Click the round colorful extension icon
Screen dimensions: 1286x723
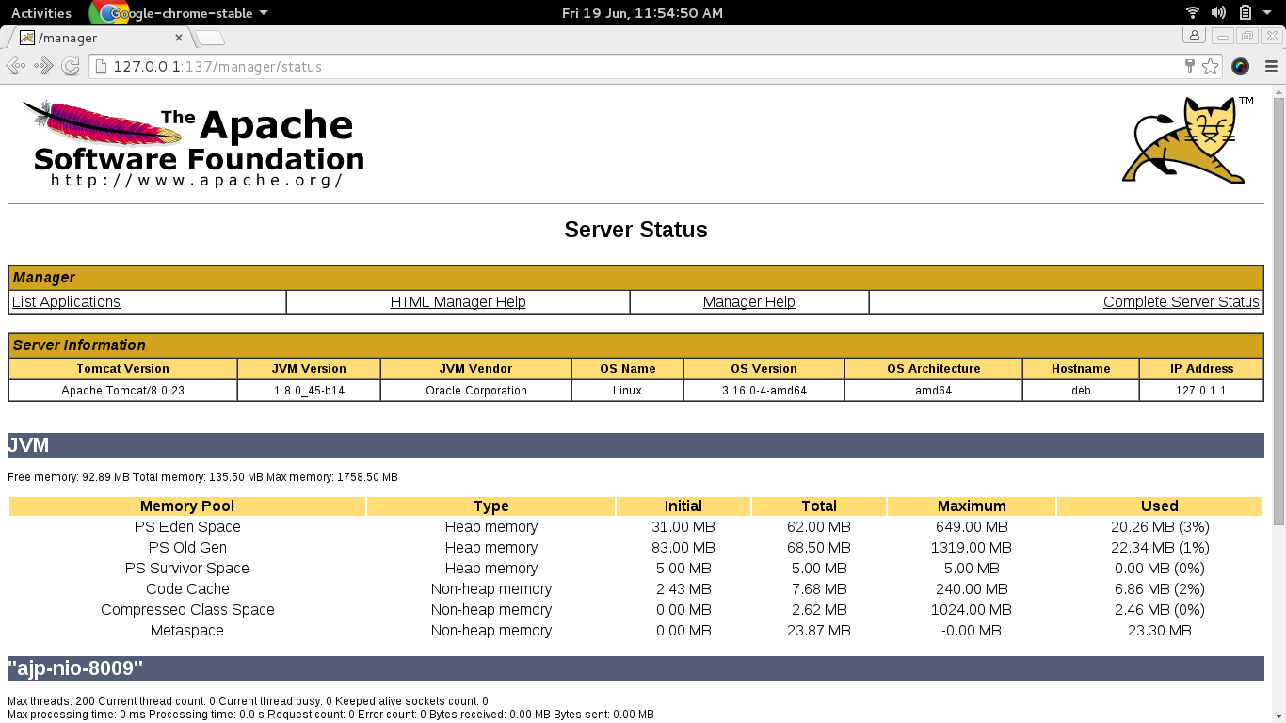(1240, 67)
